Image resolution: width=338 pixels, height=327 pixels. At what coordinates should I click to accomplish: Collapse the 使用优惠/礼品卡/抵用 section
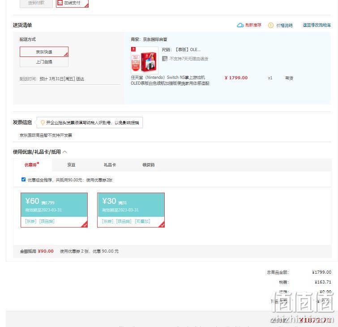coord(64,152)
